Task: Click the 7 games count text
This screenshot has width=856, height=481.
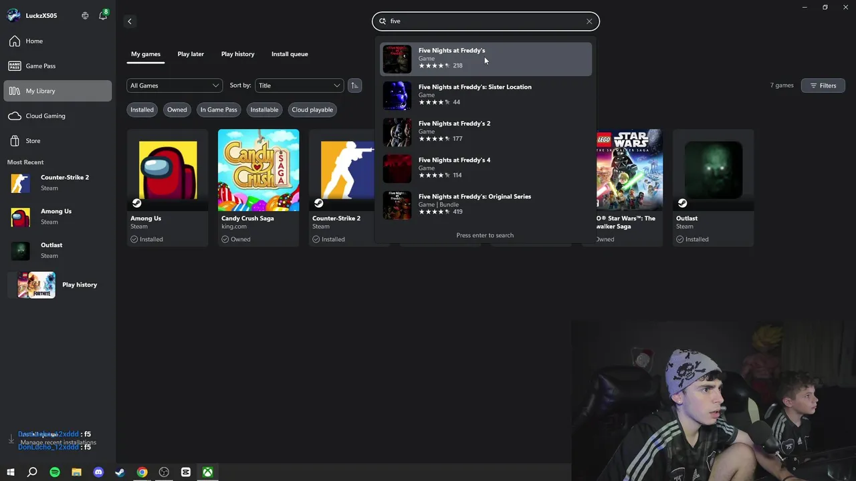Action: [x=782, y=86]
